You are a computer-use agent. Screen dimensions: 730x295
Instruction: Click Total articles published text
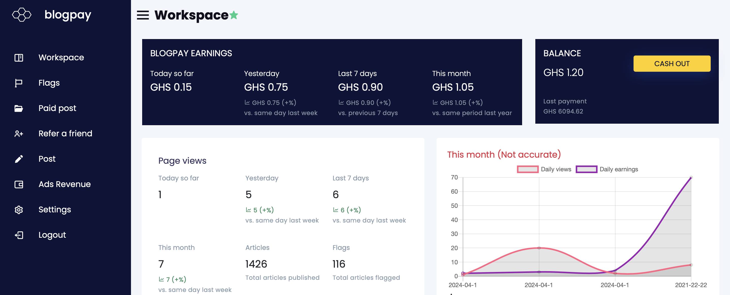click(282, 278)
